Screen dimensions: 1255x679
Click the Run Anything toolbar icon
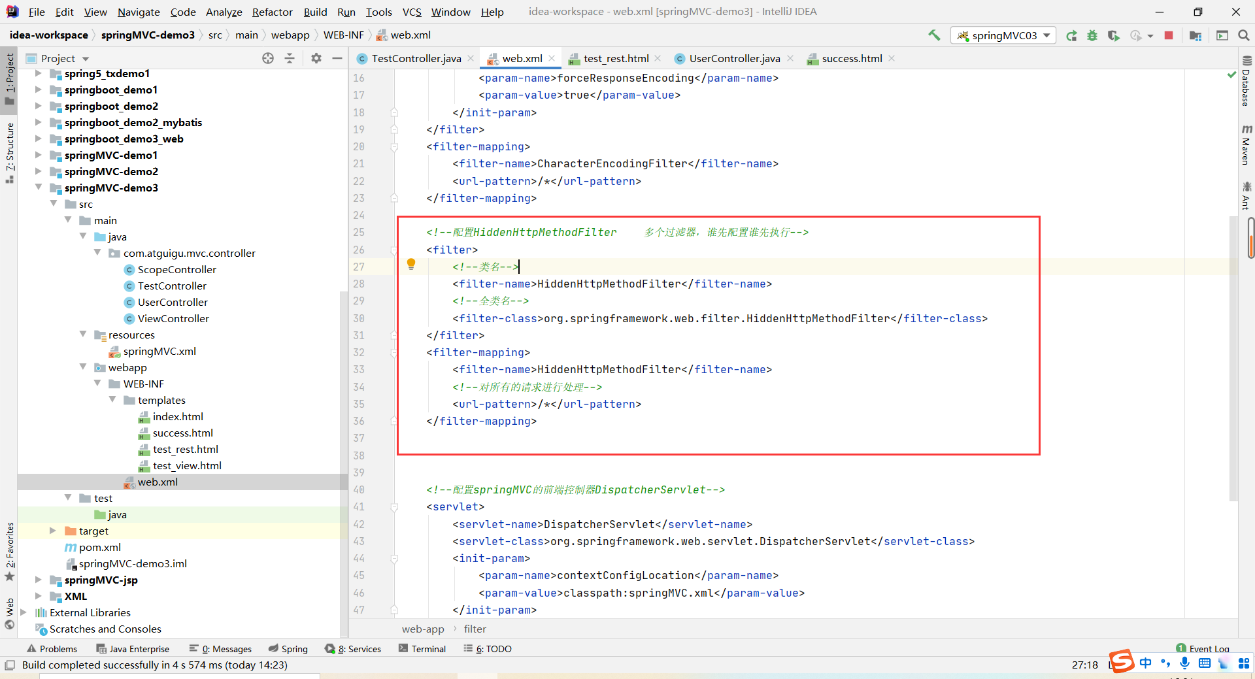(x=1222, y=35)
